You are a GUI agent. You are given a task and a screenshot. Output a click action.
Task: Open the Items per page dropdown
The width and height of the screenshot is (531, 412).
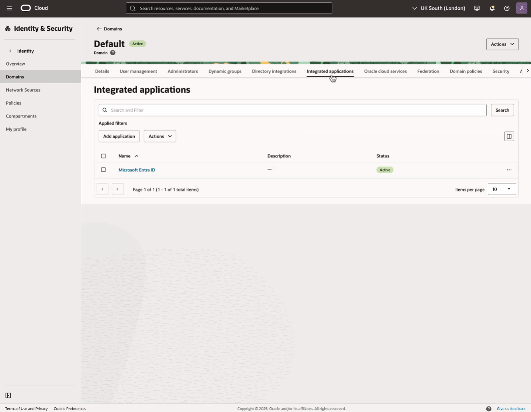(x=501, y=189)
